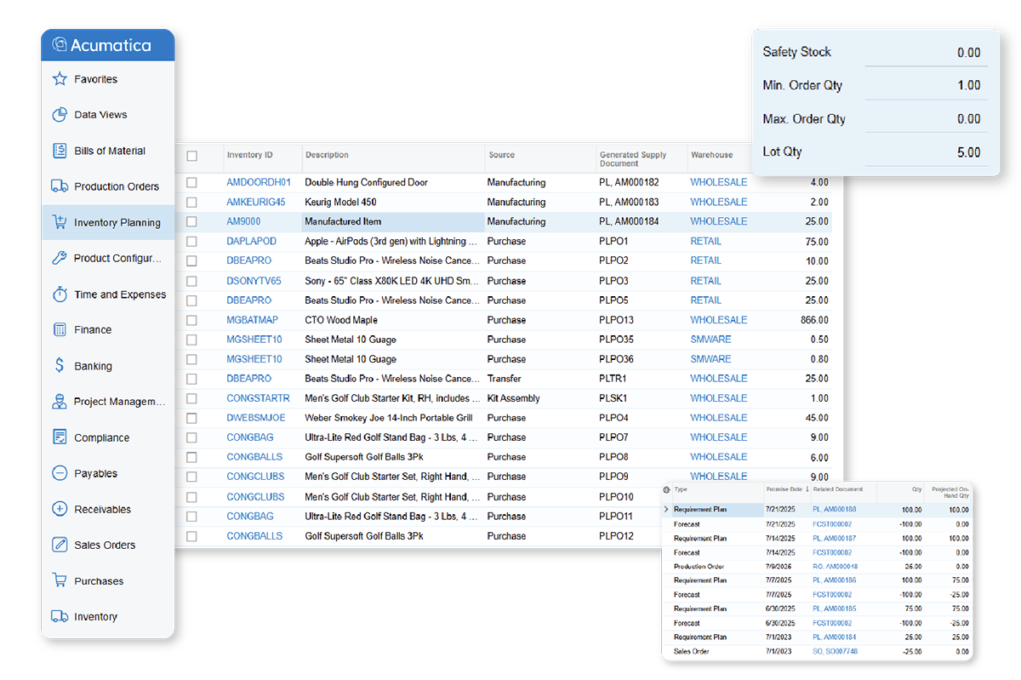This screenshot has width=1021, height=680.
Task: Sort by the Inventory ID column header
Action: 250,155
